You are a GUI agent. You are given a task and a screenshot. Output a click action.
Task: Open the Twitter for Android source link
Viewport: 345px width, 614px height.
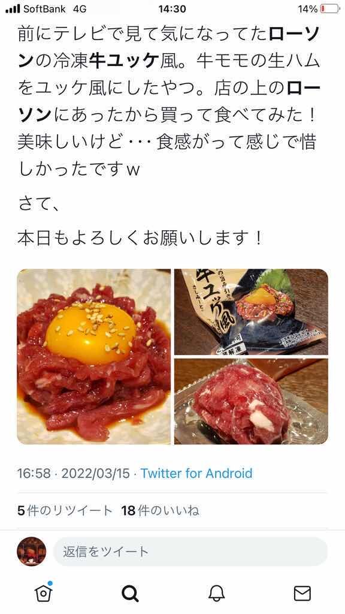point(196,474)
